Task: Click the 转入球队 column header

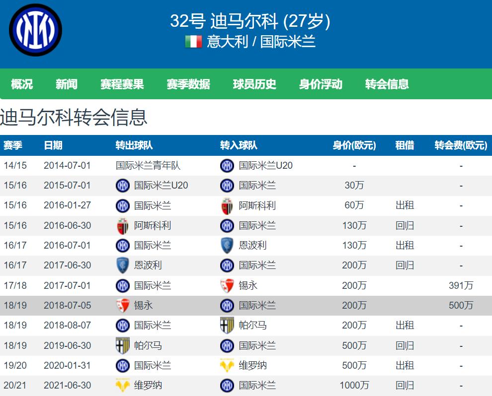Action: coord(239,145)
